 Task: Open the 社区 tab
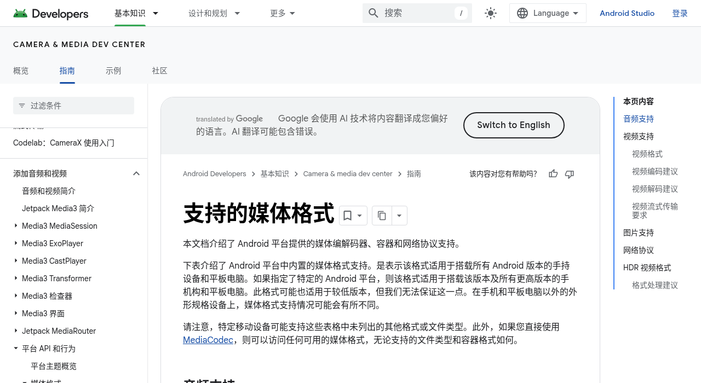[160, 71]
